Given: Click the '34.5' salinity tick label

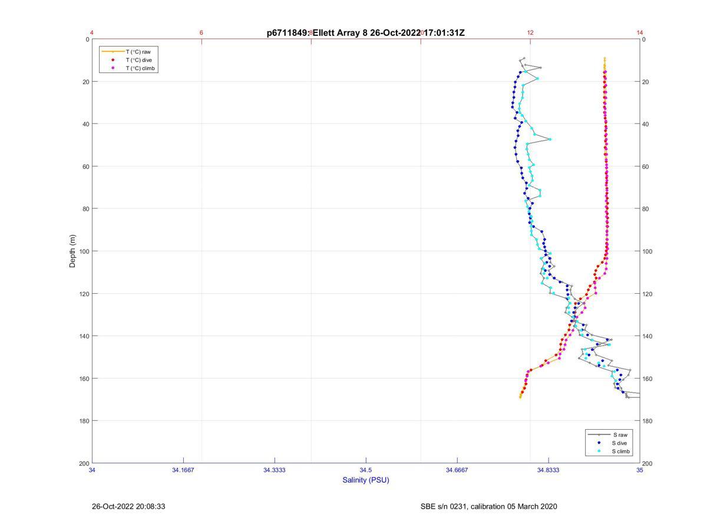Looking at the screenshot, I should pos(366,470).
